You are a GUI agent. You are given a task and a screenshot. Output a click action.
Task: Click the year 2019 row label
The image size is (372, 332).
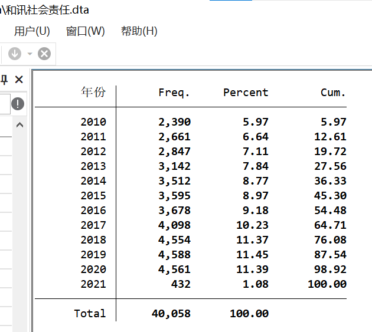93,255
